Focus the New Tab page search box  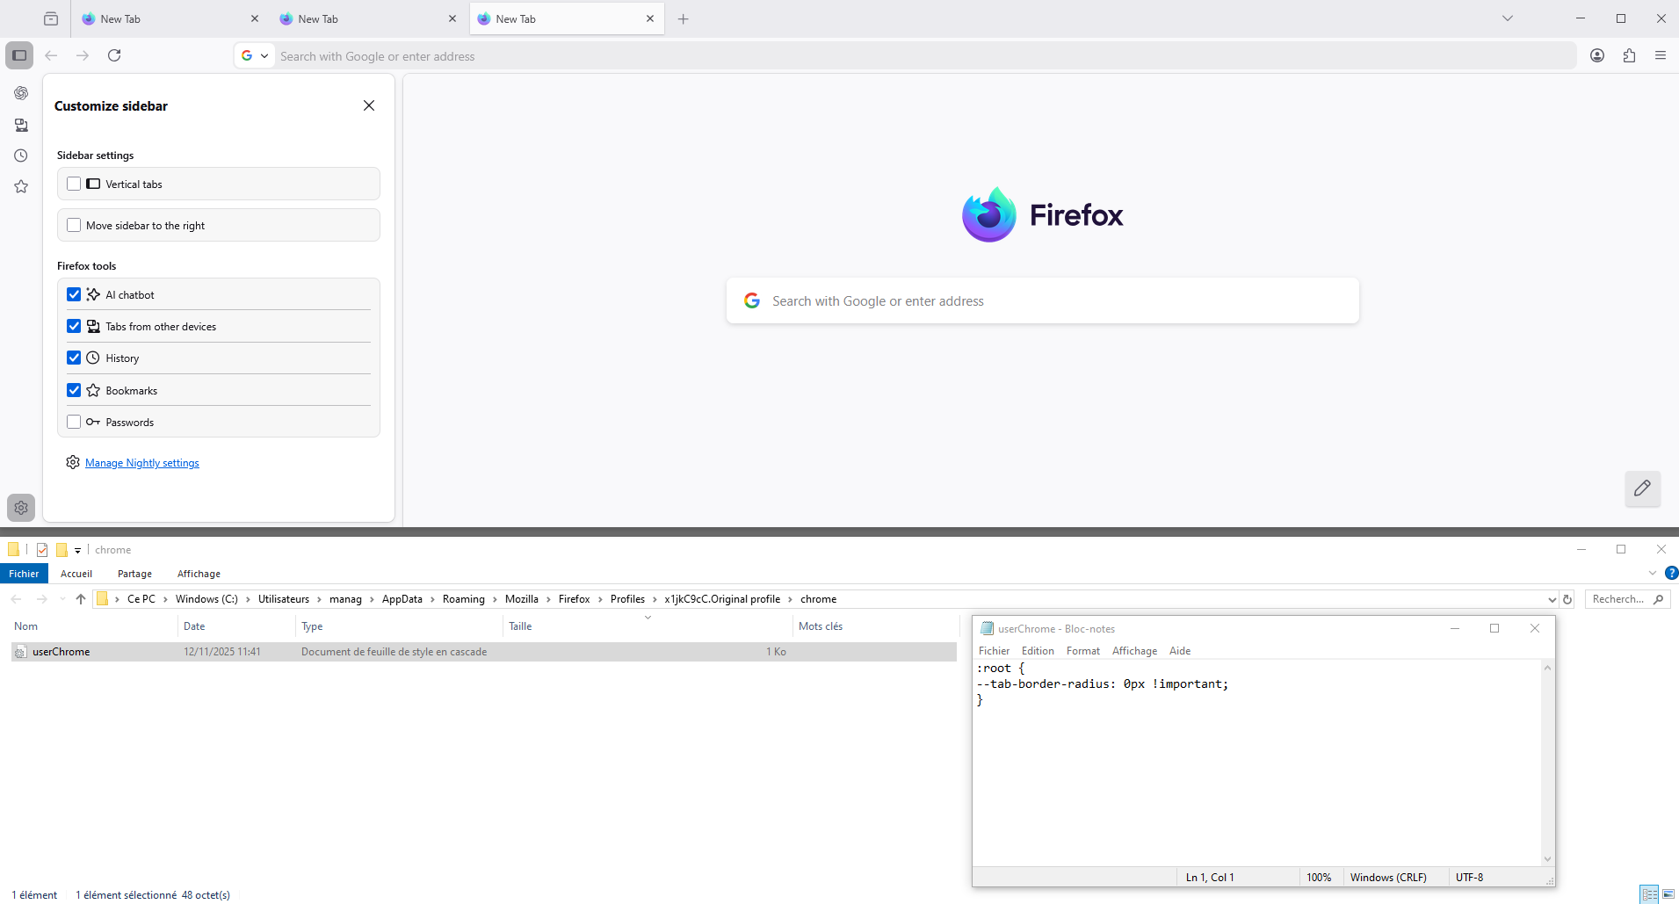pos(1043,301)
